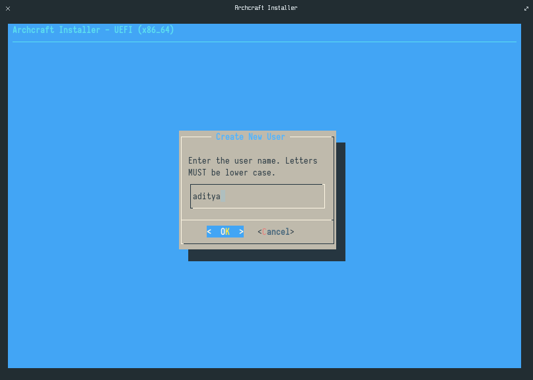Select the 'Archcraft Installer - UEFI (x86_64)' header
The width and height of the screenshot is (533, 380).
[x=93, y=30]
